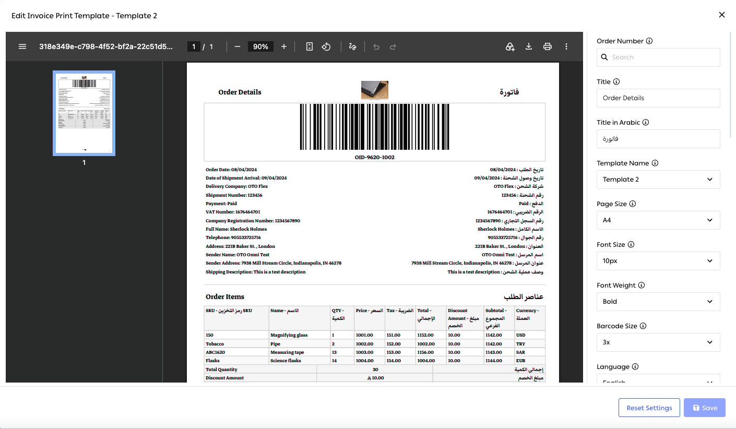Save the invoice template
The height and width of the screenshot is (429, 736).
pos(705,408)
